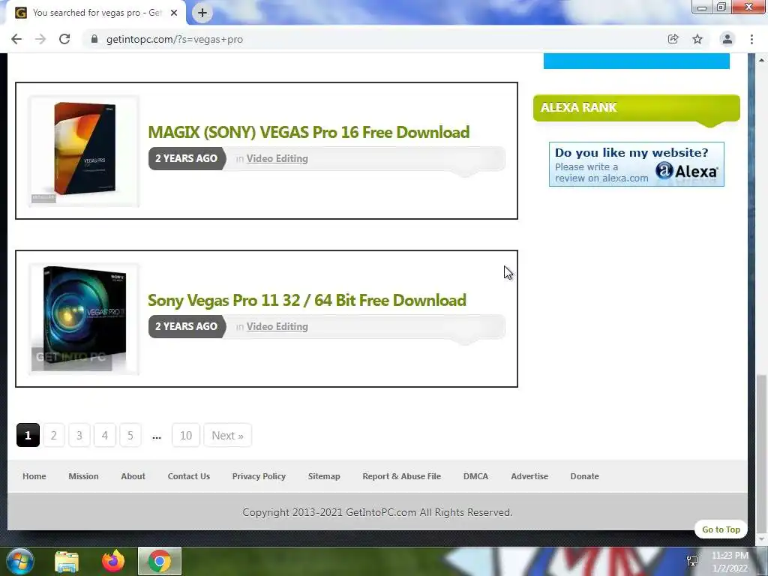The height and width of the screenshot is (576, 768).
Task: Click the '2 YEARS AGO' badge on Vegas Pro 11
Action: tap(187, 327)
